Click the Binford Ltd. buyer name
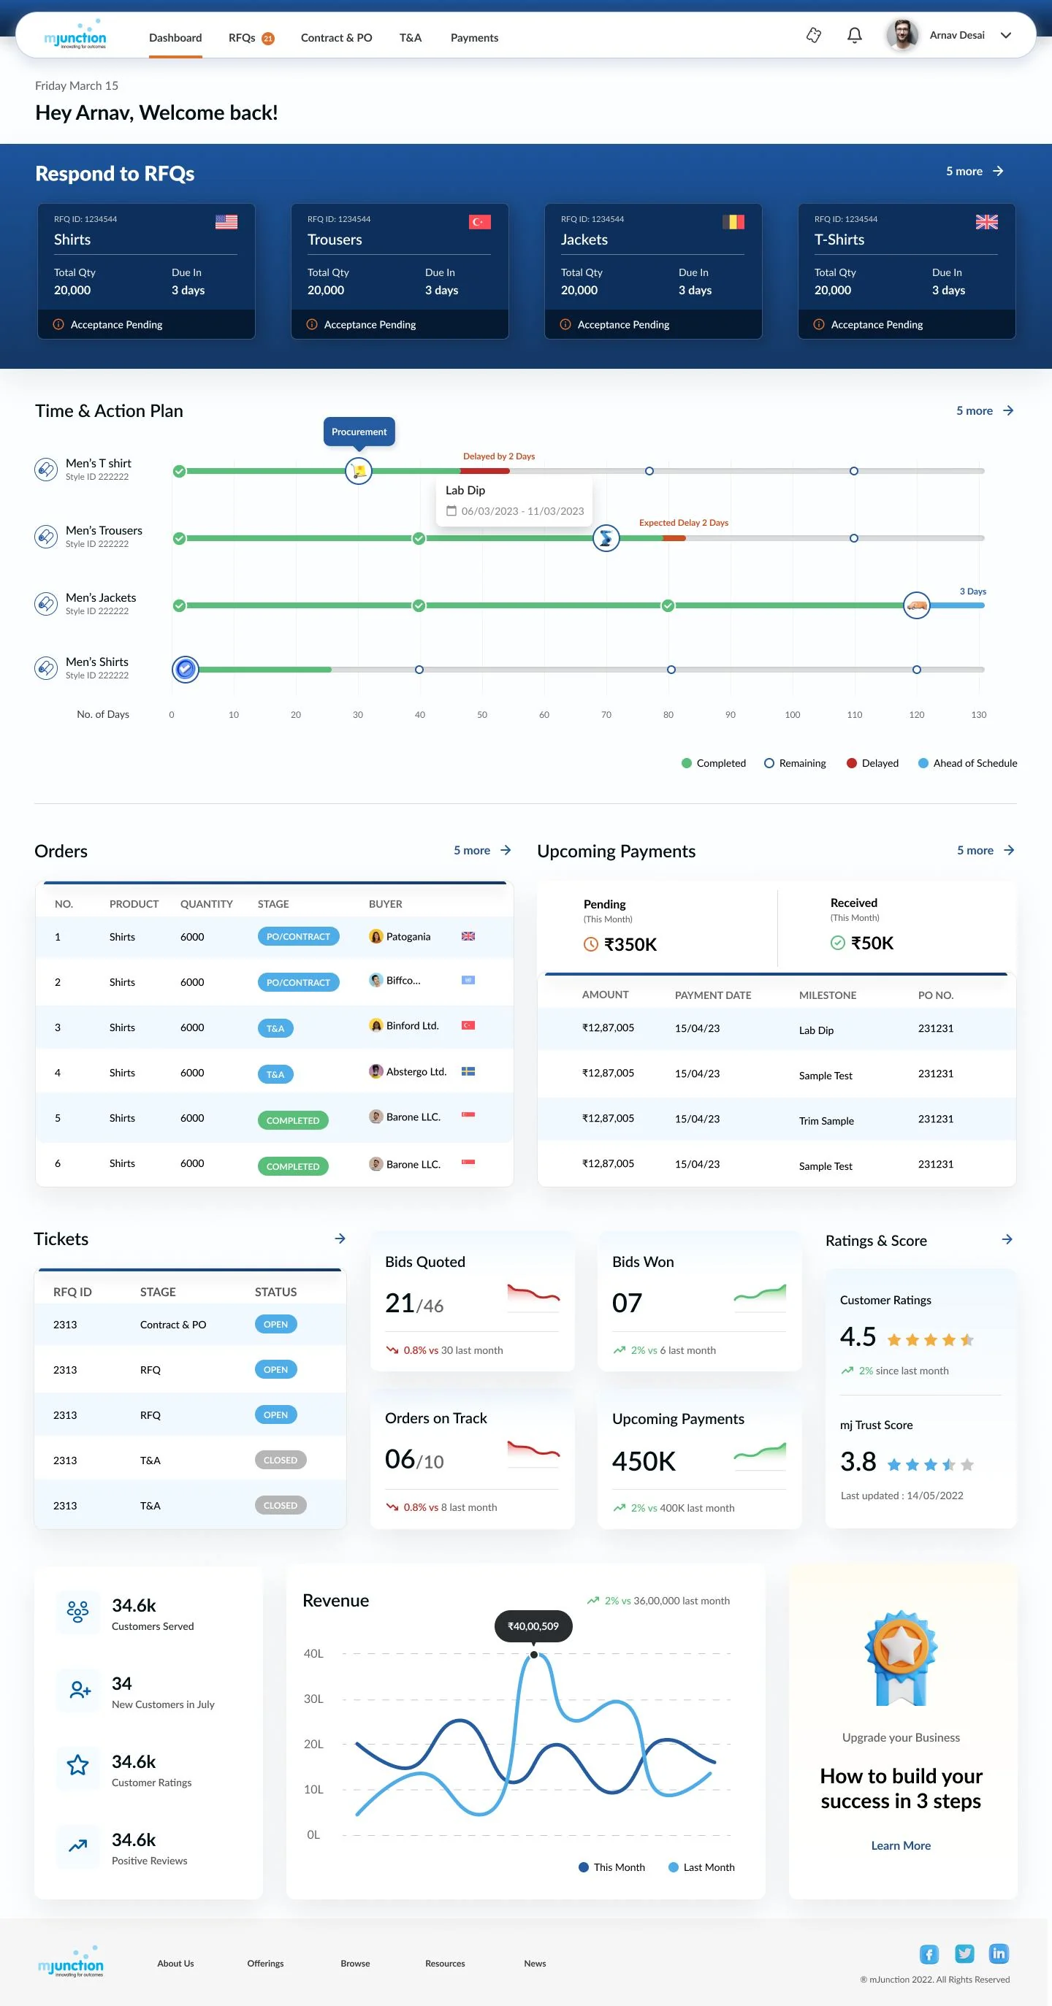This screenshot has width=1052, height=2006. coord(412,1025)
